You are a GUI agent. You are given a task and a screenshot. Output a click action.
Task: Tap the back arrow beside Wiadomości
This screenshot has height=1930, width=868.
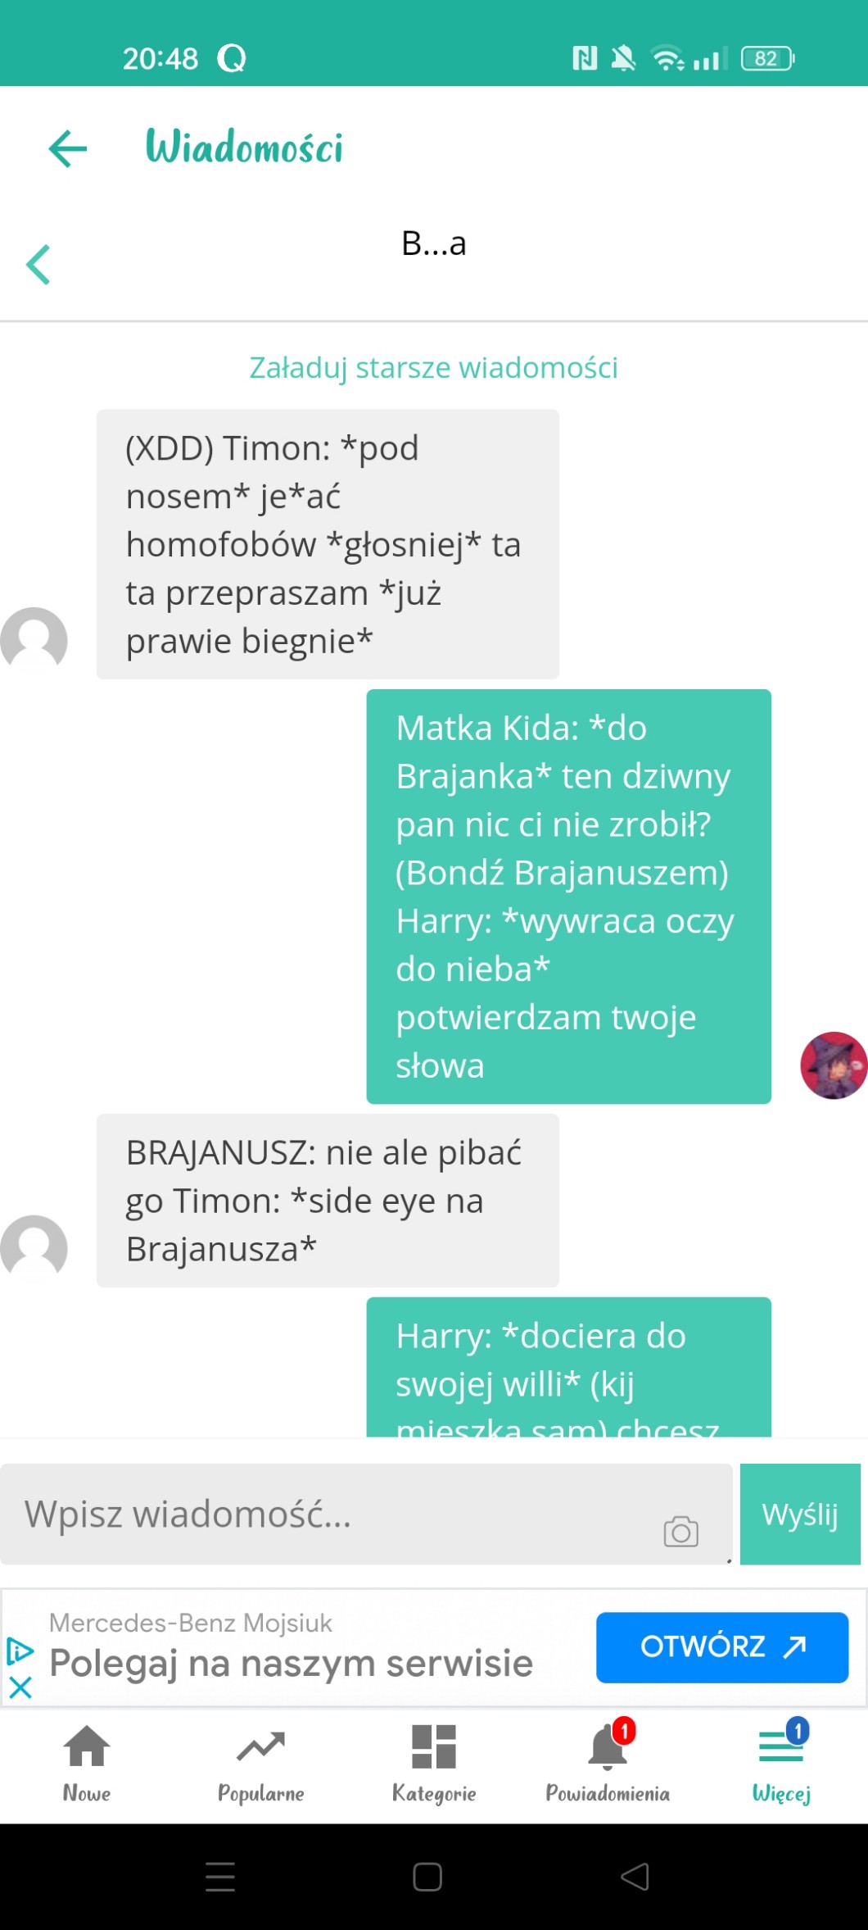(67, 148)
